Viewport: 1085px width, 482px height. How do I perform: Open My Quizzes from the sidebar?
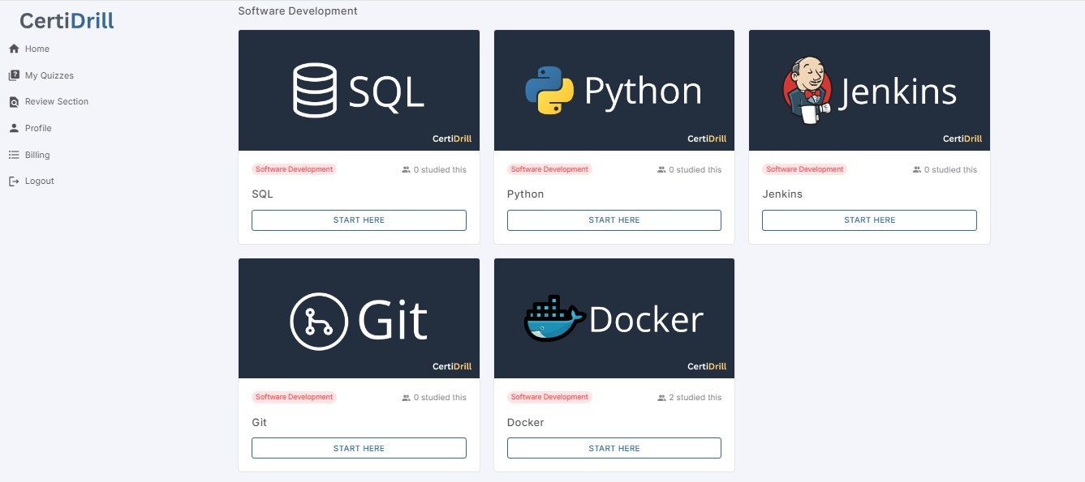(x=50, y=75)
